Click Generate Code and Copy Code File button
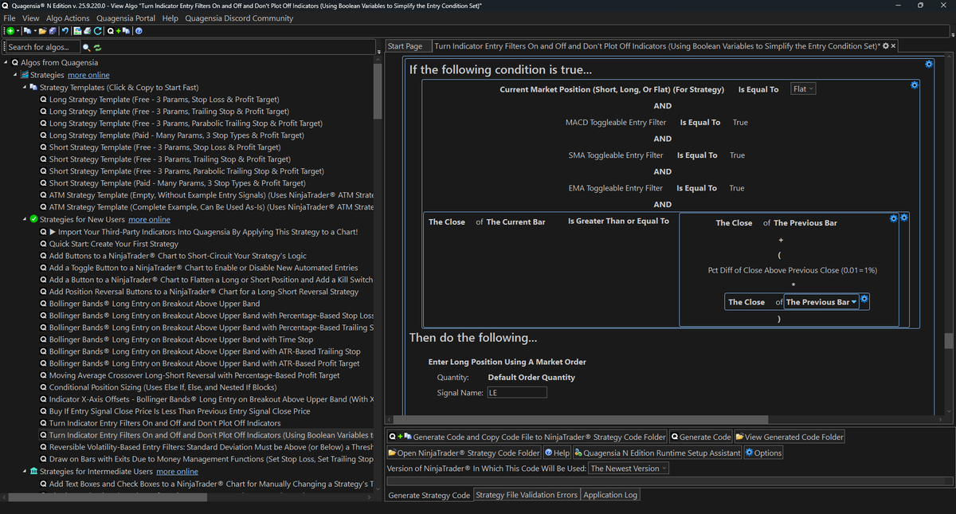 tap(527, 437)
